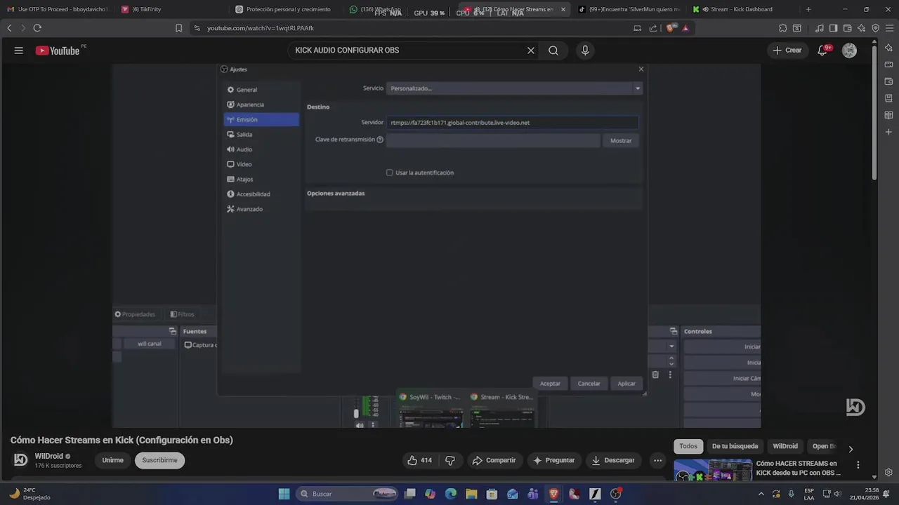Open a new browser tab
This screenshot has height=505, width=899.
tap(808, 9)
